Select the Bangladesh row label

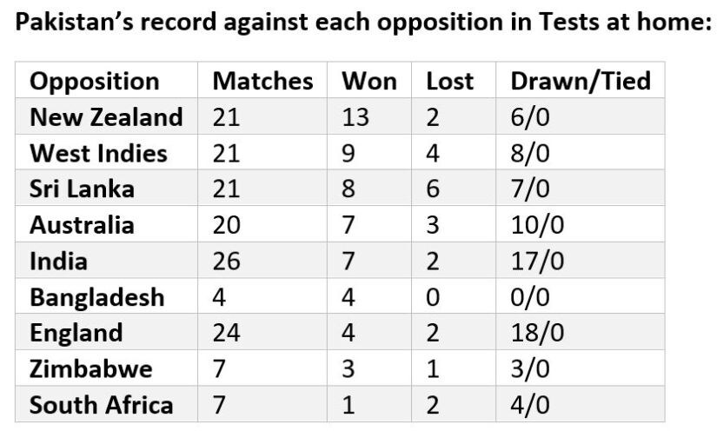coord(97,297)
